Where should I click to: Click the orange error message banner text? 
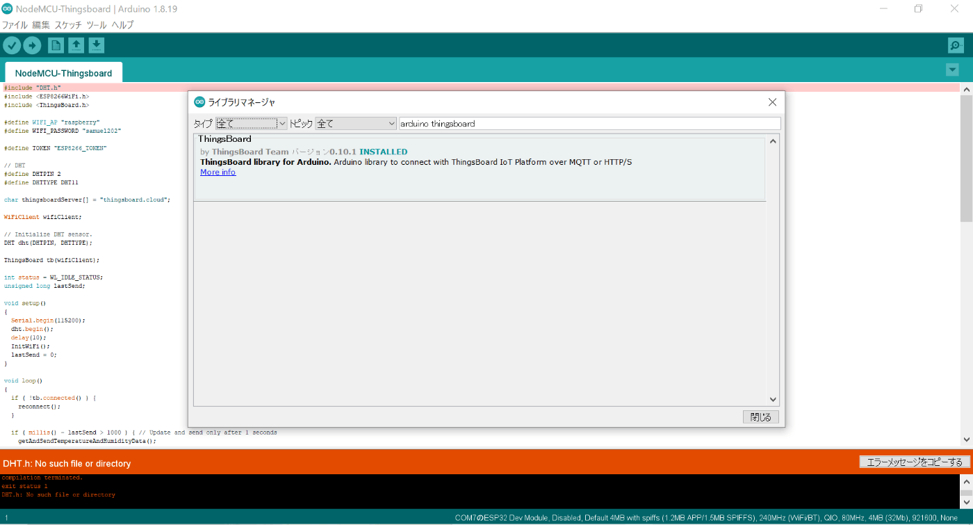point(67,463)
